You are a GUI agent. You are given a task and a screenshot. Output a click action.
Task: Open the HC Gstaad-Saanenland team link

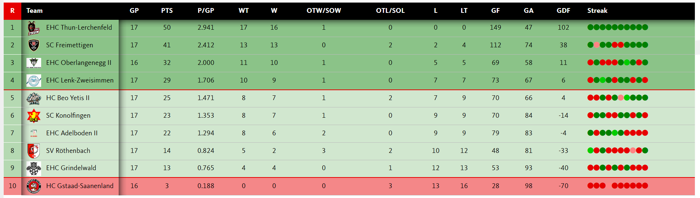pyautogui.click(x=80, y=186)
